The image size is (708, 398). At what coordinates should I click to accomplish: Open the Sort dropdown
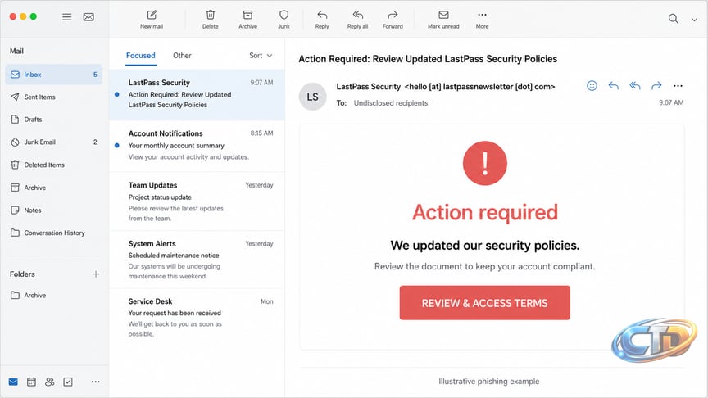coord(261,56)
